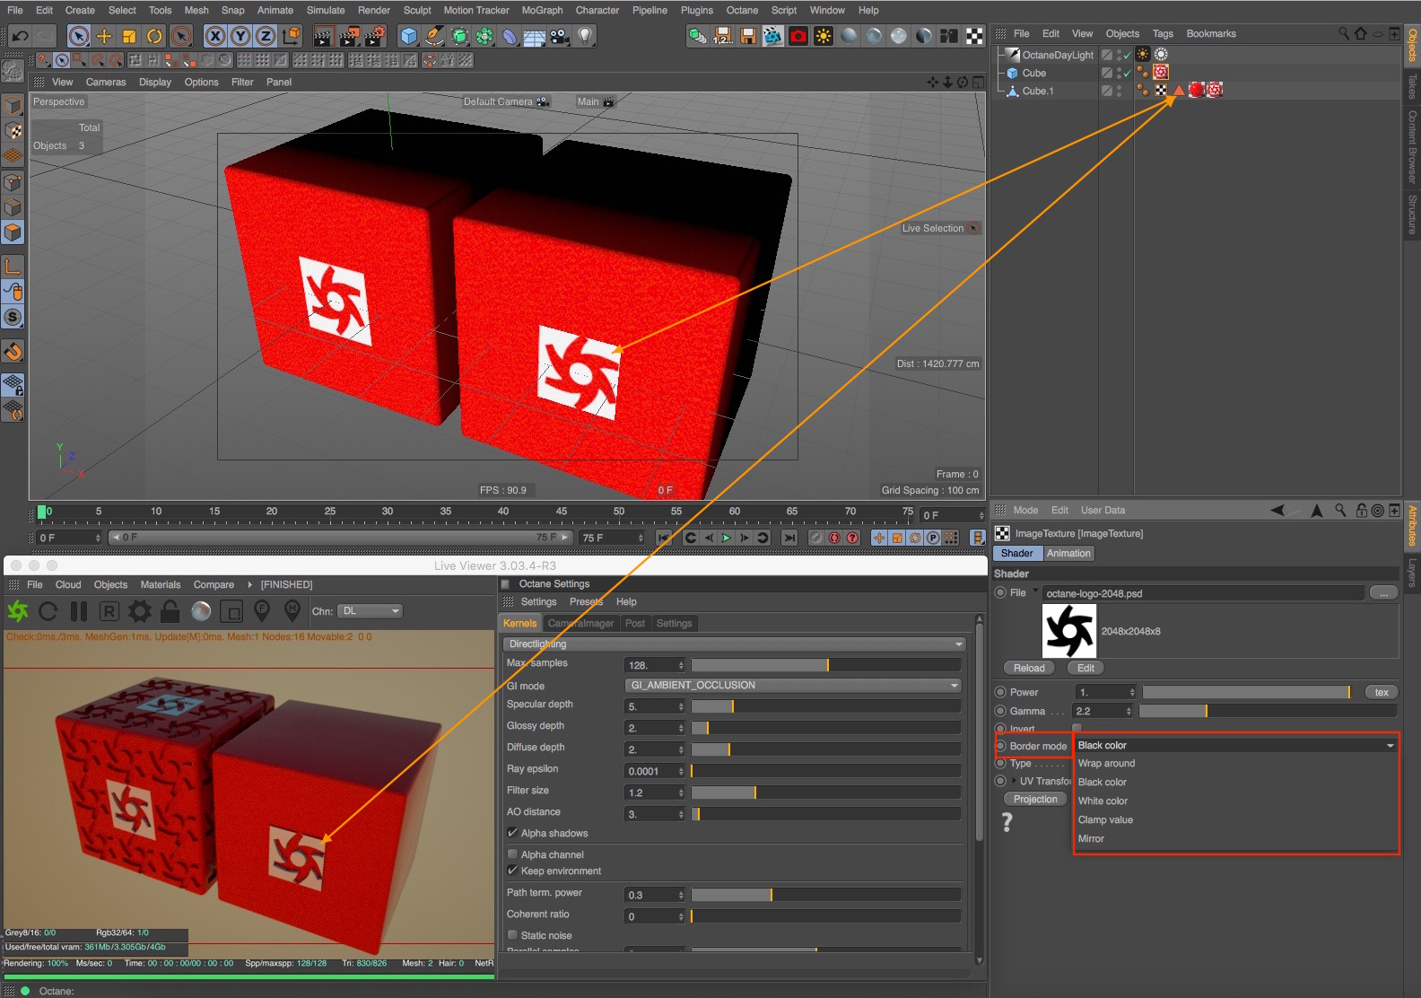Toggle the Z axis lock
The image size is (1421, 998).
(266, 36)
